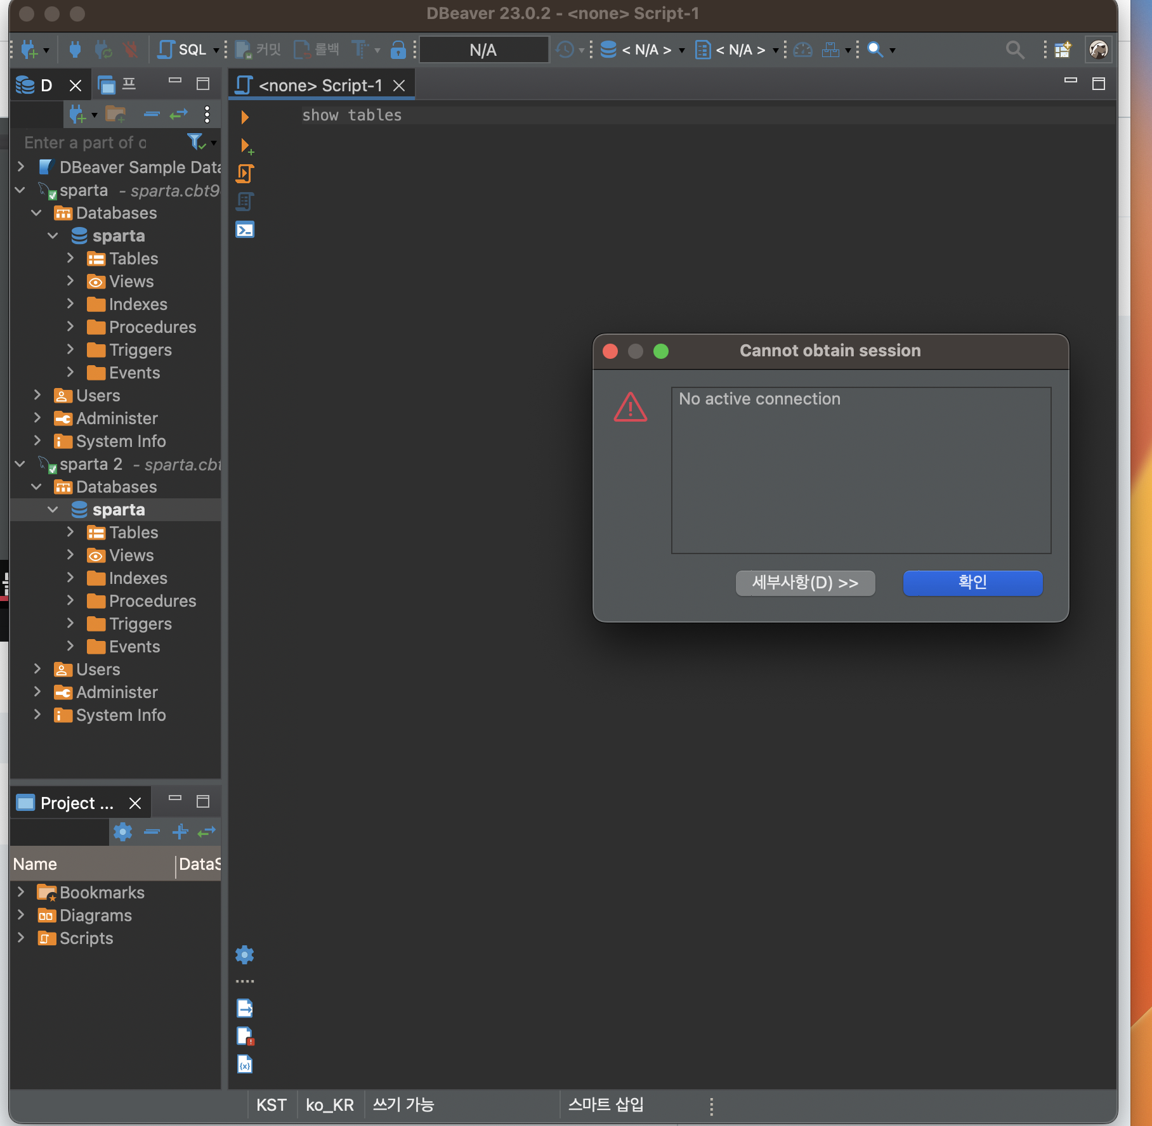The height and width of the screenshot is (1126, 1152).
Task: Click the show variables panel icon
Action: tap(245, 1064)
